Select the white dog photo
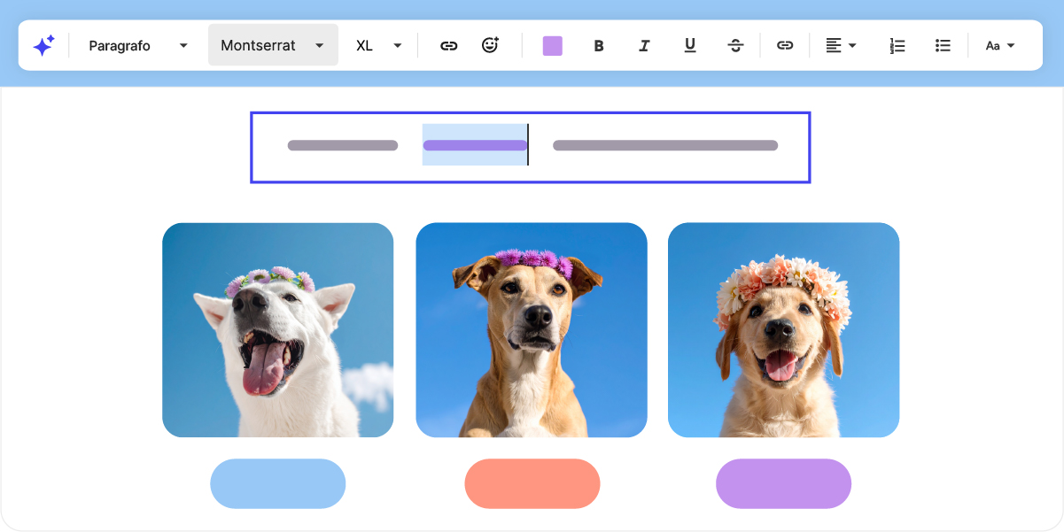Screen dimensions: 1064x532 [x=277, y=330]
